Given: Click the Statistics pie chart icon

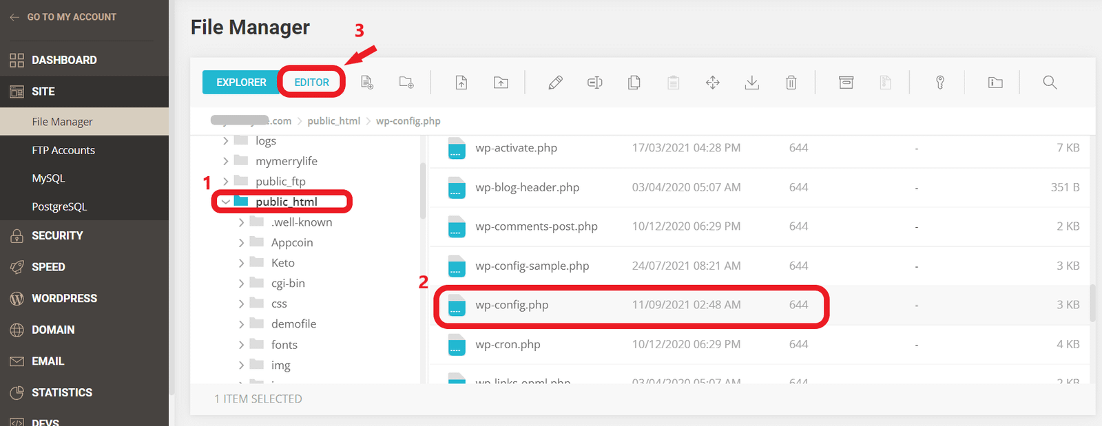Looking at the screenshot, I should [x=17, y=392].
